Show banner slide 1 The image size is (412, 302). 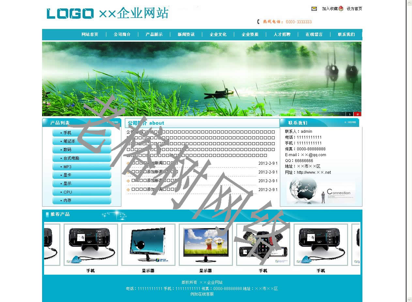[350, 114]
